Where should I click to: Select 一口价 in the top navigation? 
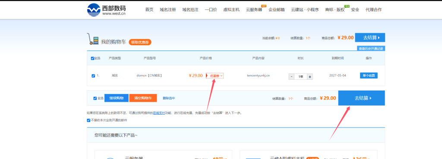click(x=211, y=9)
